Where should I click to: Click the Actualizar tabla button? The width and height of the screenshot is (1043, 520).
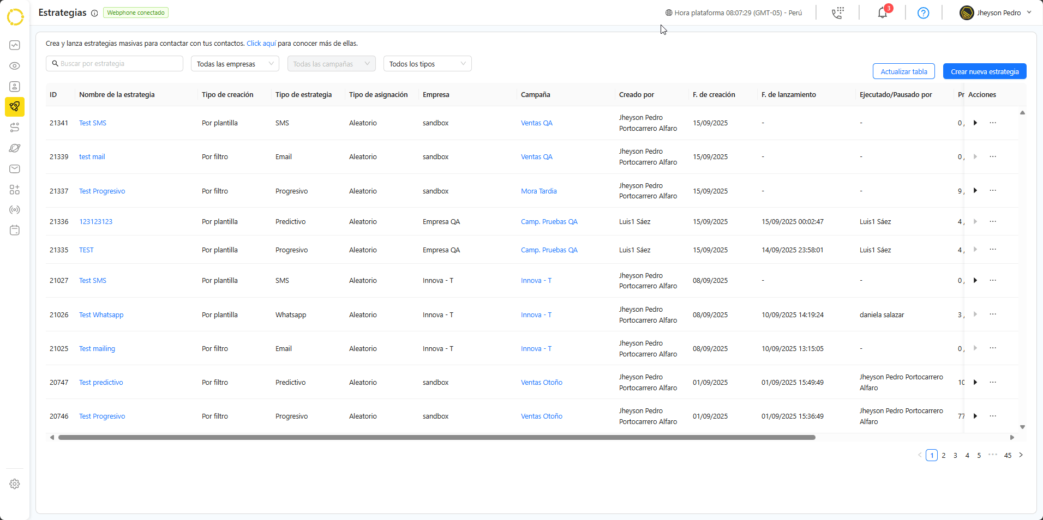pos(903,71)
